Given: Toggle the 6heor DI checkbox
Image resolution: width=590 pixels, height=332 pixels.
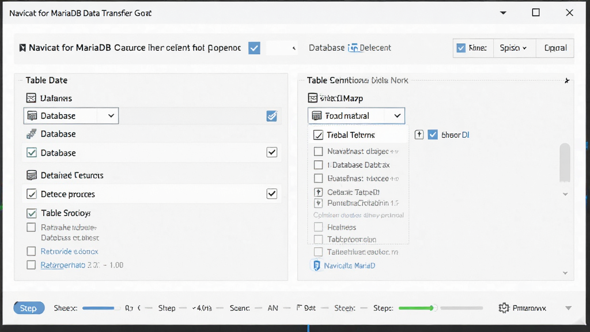Looking at the screenshot, I should (x=433, y=135).
